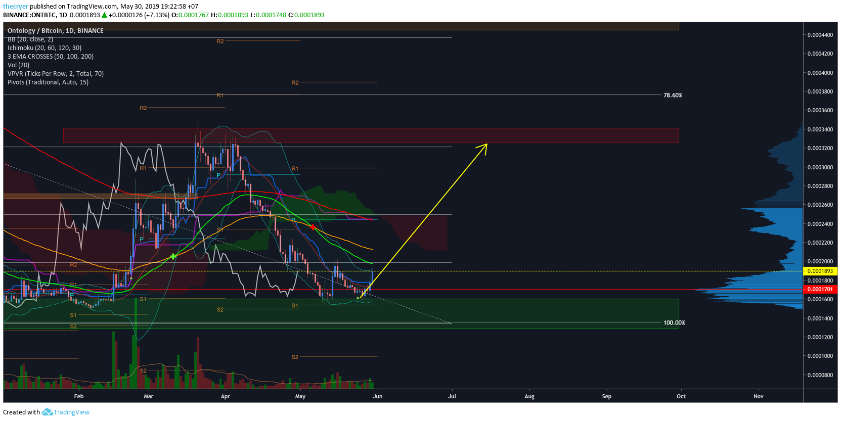Click the S2 pivot label below May
The image size is (841, 421).
[295, 357]
